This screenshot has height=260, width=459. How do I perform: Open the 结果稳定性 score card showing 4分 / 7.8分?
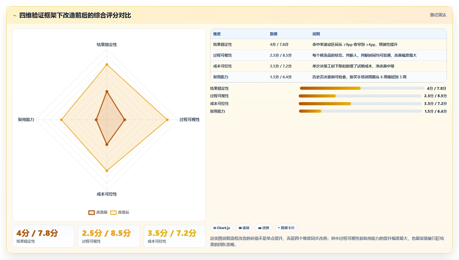(x=43, y=236)
